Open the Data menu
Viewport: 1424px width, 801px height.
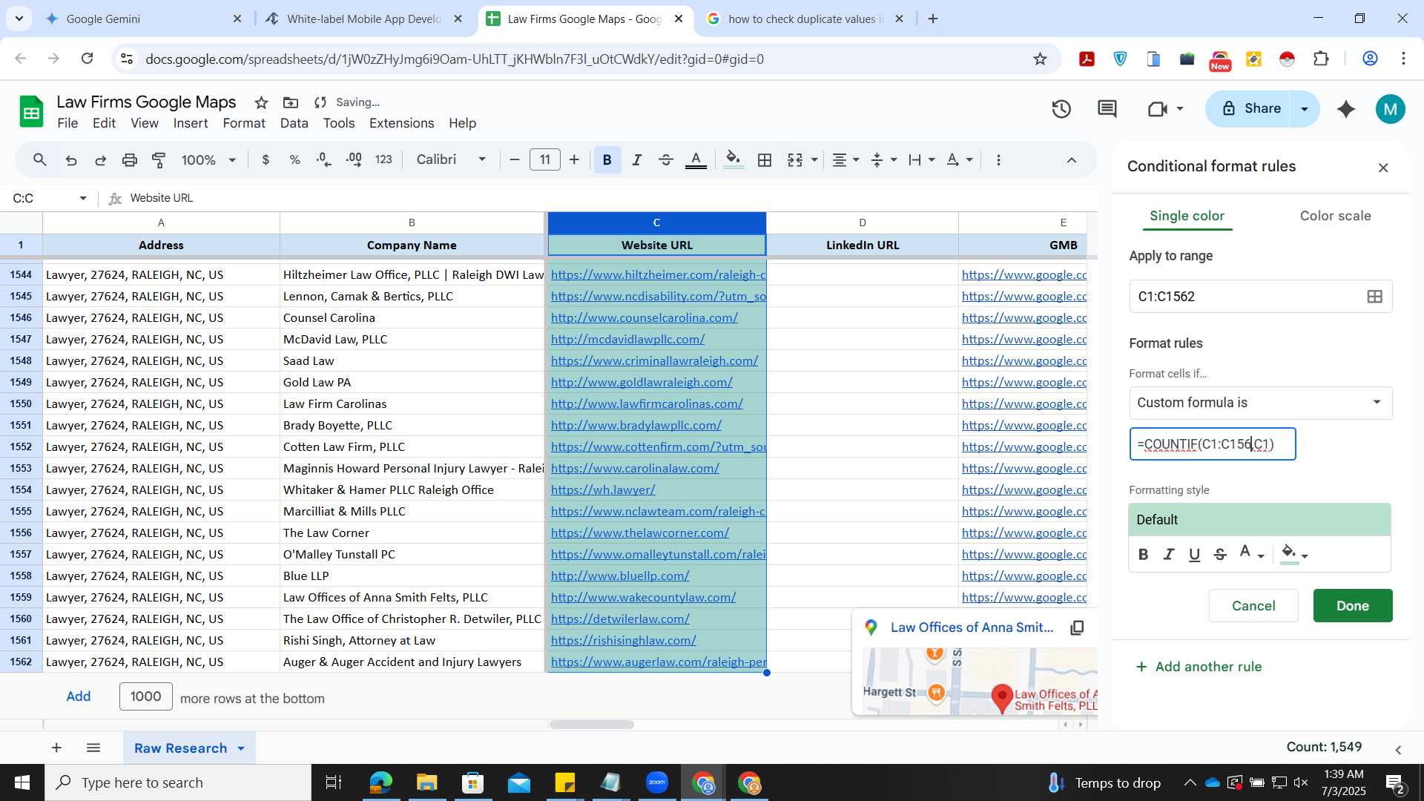pyautogui.click(x=294, y=123)
